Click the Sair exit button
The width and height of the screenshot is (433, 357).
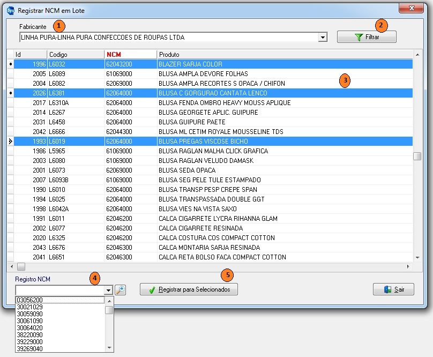click(x=393, y=289)
